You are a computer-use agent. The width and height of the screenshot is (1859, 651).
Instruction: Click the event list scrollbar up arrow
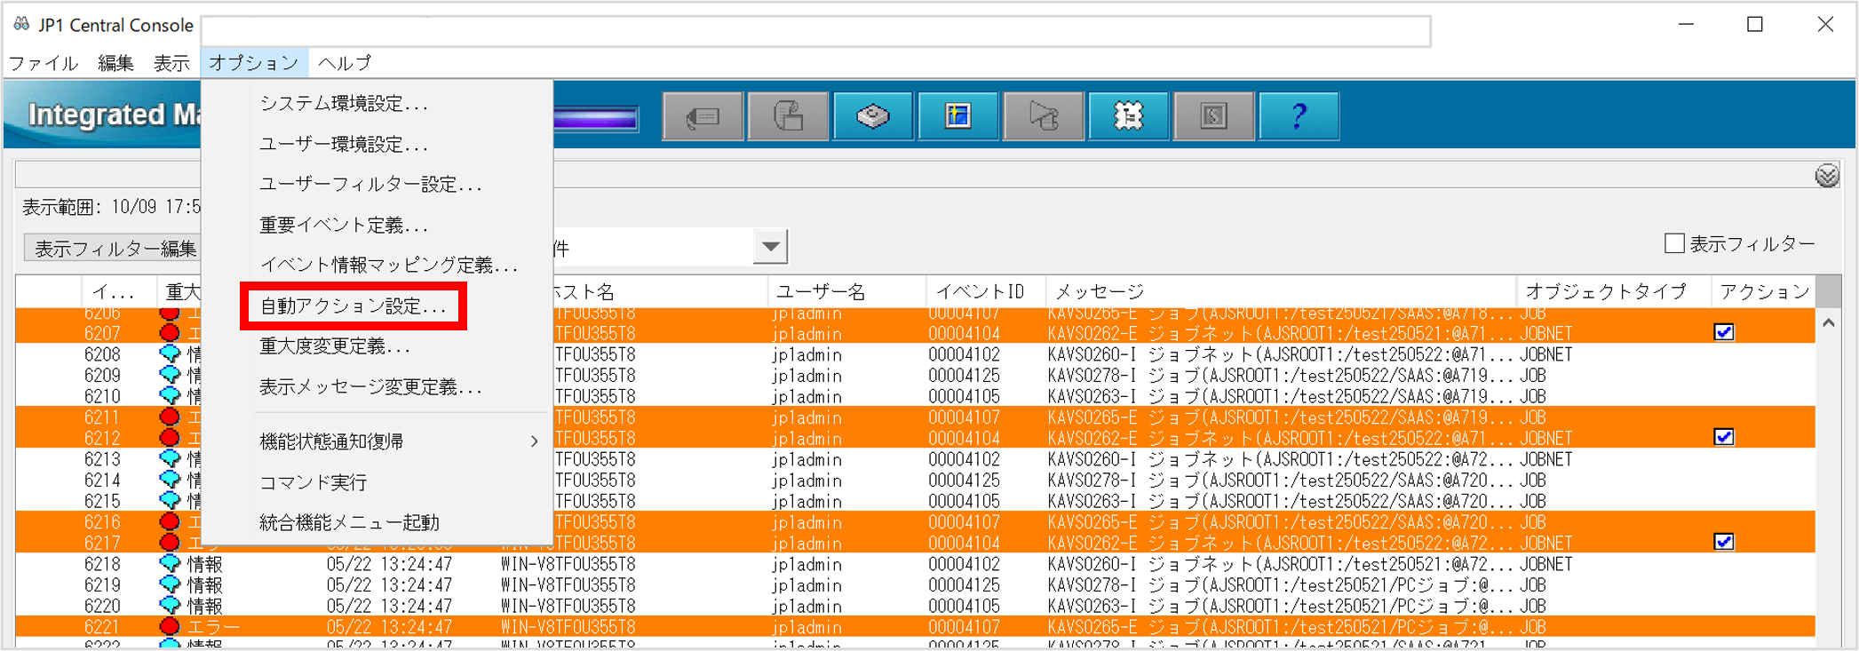click(1828, 324)
